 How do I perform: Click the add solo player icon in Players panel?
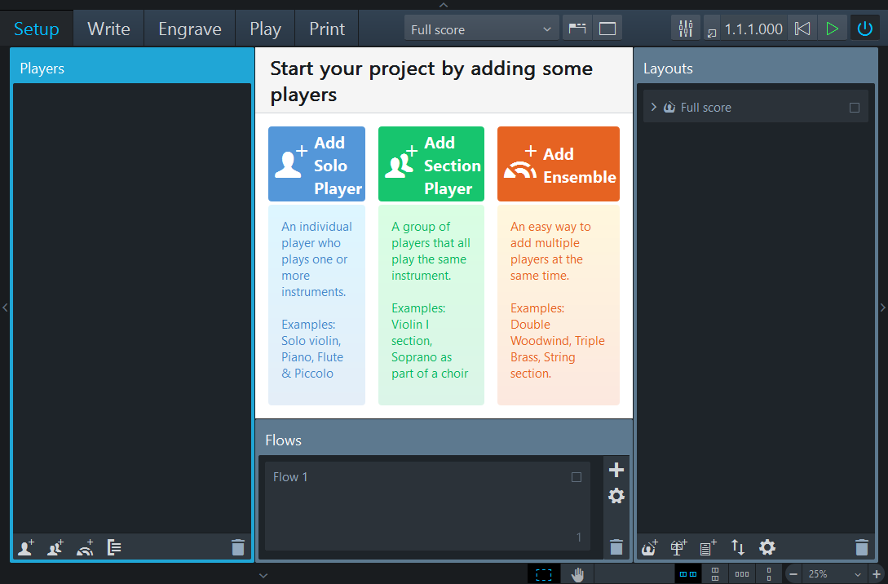pyautogui.click(x=26, y=548)
